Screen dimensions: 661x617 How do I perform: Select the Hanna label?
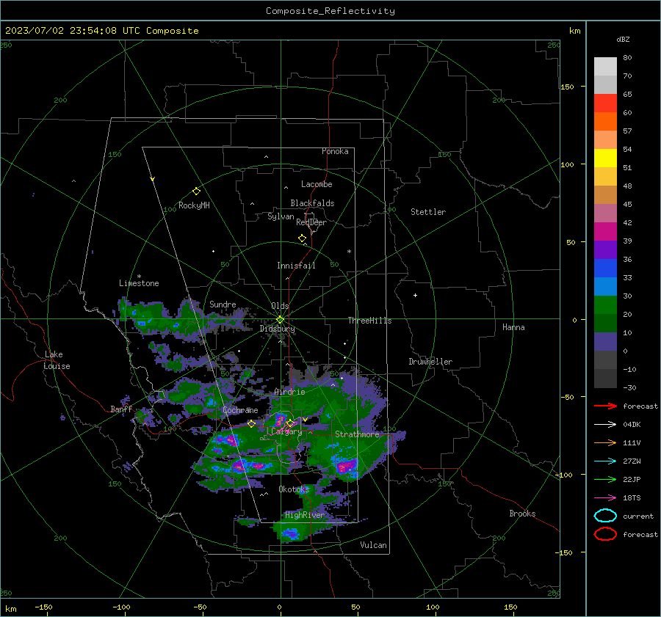pyautogui.click(x=513, y=327)
